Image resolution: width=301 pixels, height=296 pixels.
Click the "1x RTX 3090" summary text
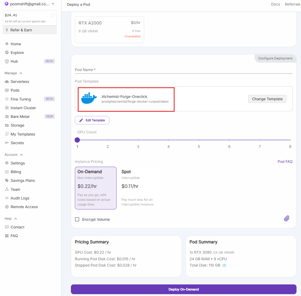(200, 252)
